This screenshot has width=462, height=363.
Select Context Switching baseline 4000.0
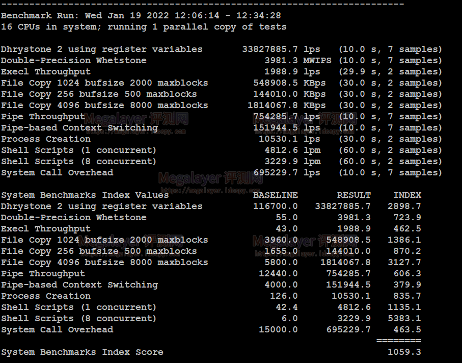click(x=281, y=284)
